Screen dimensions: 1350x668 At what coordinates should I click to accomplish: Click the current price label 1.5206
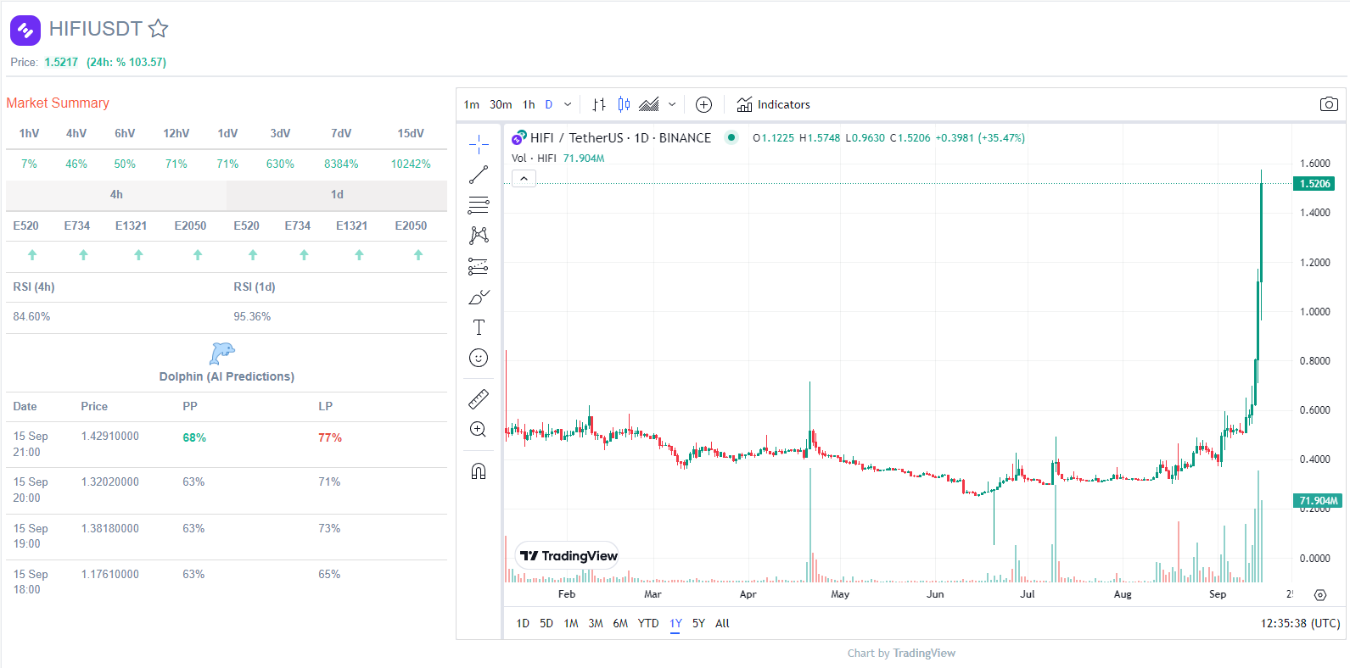(x=1314, y=184)
